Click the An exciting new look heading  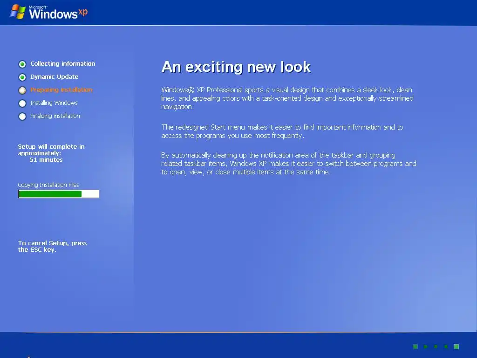point(236,67)
